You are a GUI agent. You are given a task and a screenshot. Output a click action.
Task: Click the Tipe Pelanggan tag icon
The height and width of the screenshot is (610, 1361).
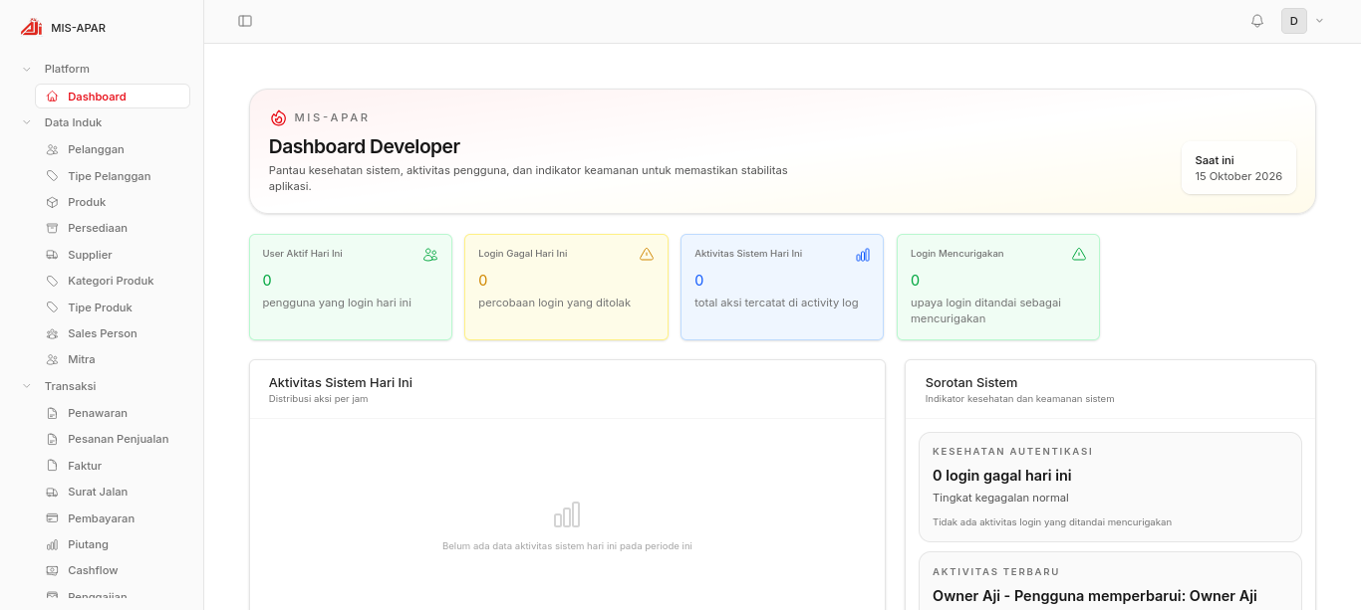(52, 176)
